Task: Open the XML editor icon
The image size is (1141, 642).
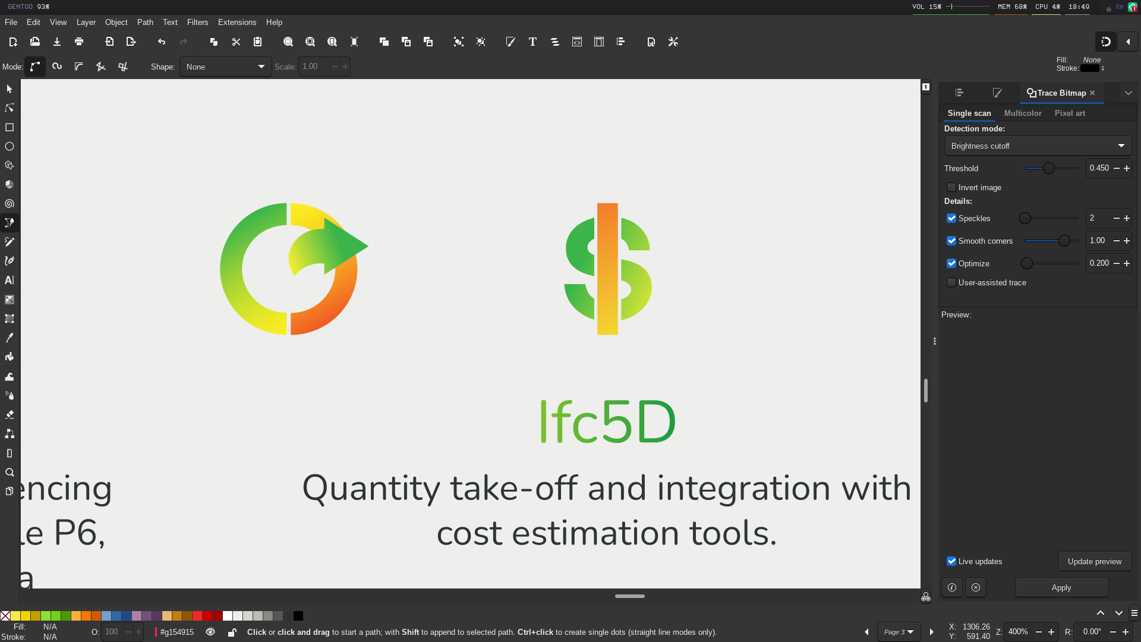Action: (x=577, y=42)
